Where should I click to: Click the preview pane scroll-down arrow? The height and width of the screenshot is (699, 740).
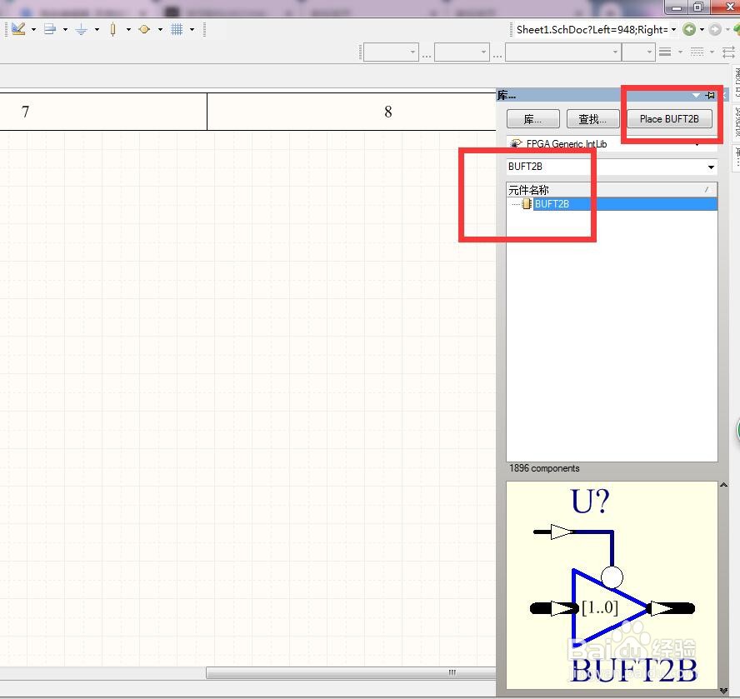point(723,691)
